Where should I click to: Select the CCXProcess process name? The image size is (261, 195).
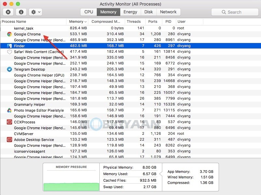(24, 122)
